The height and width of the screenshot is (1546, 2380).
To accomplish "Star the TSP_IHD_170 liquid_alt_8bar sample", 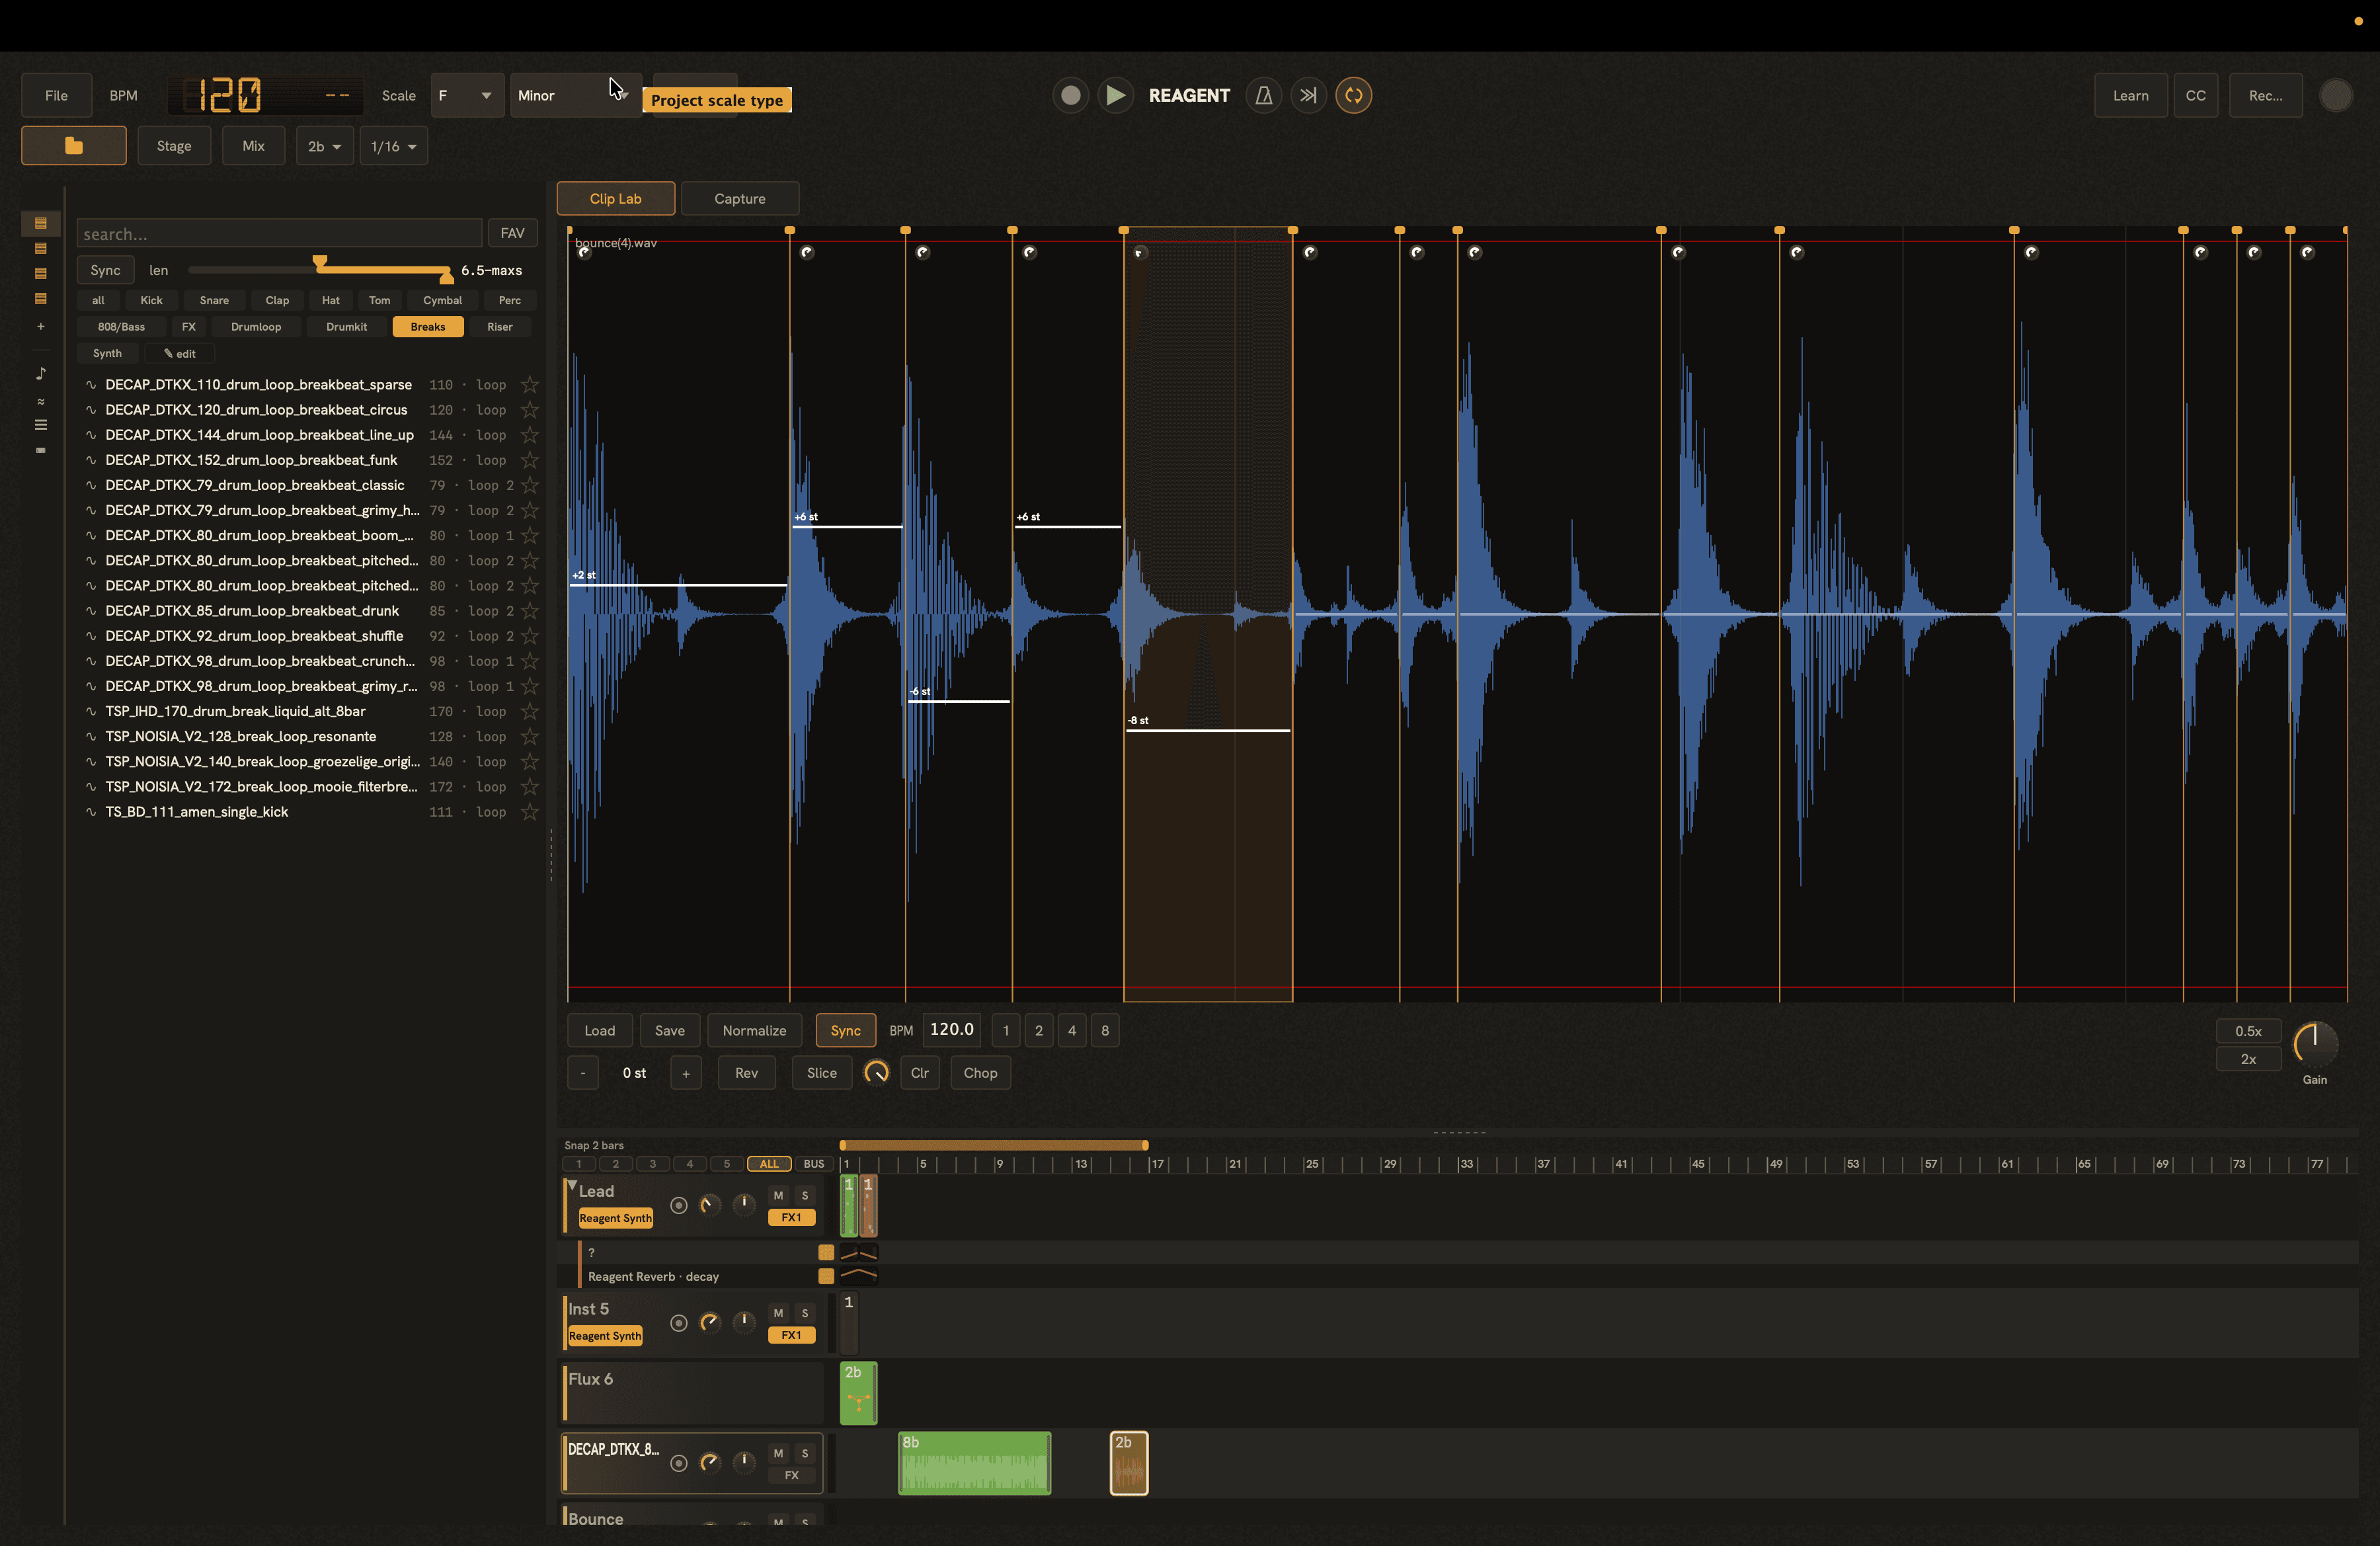I will click(530, 711).
